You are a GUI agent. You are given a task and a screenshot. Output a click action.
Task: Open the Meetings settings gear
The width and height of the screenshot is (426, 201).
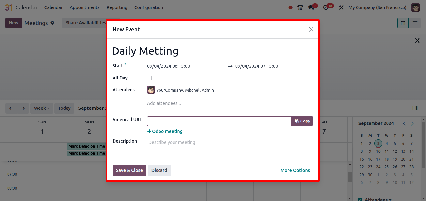tap(53, 23)
